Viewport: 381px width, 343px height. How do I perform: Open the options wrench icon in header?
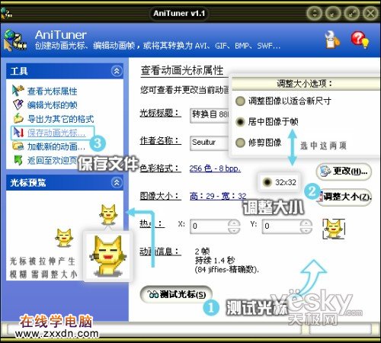click(x=332, y=40)
